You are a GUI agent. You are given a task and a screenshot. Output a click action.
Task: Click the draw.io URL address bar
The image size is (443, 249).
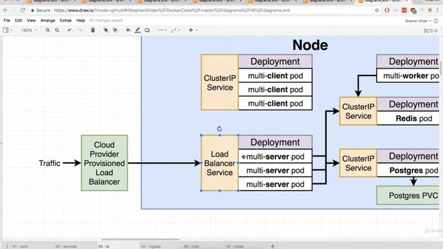(172, 10)
